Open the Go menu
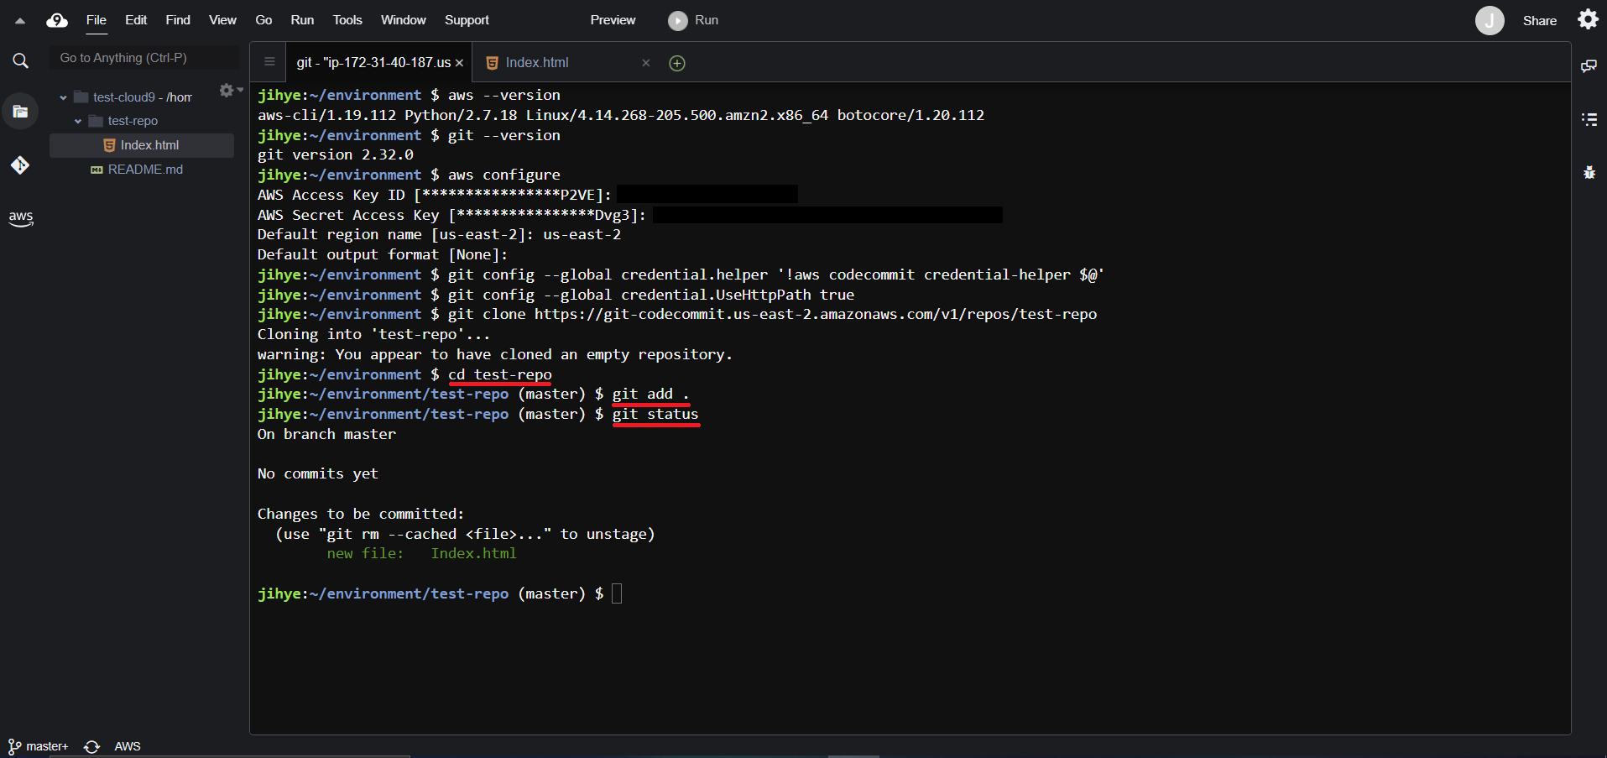 pos(263,20)
